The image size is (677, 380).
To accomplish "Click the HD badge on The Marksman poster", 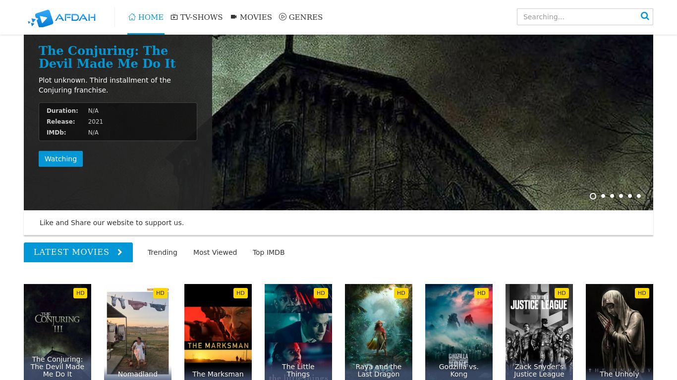I will click(x=240, y=293).
